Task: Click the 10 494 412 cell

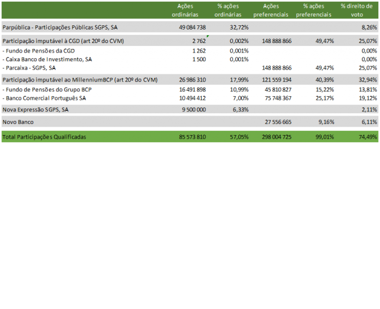Action: [x=192, y=98]
